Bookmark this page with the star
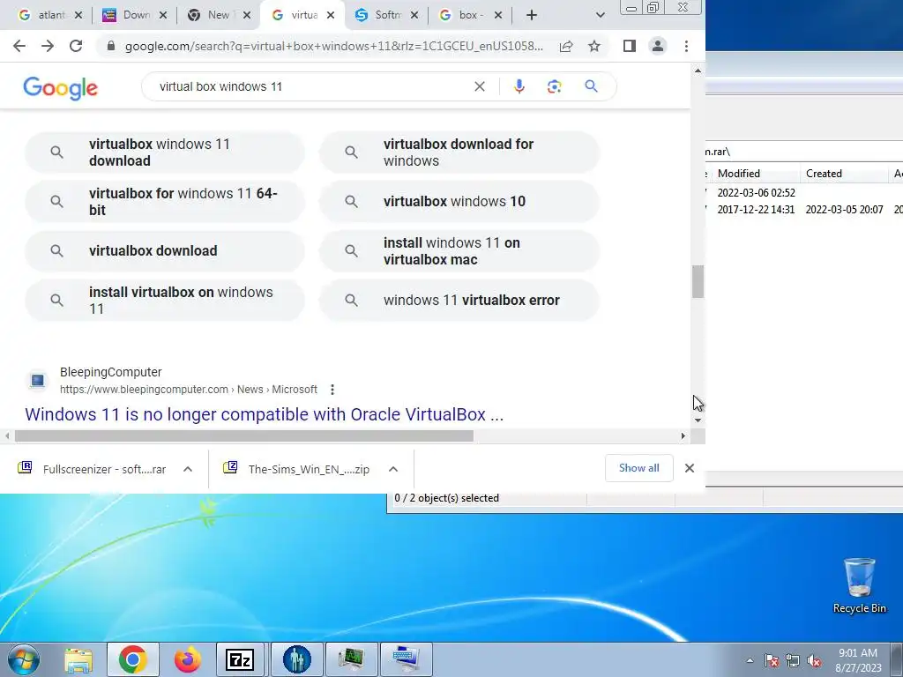The image size is (903, 677). coord(594,46)
